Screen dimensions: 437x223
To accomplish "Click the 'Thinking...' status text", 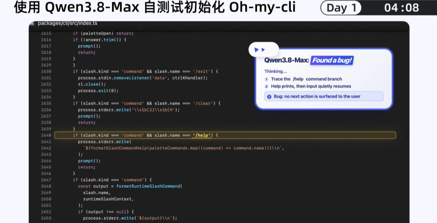I will (x=275, y=71).
